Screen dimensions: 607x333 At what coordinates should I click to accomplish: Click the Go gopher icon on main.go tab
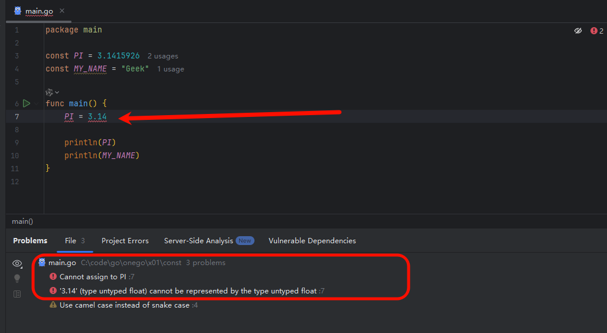pos(18,11)
